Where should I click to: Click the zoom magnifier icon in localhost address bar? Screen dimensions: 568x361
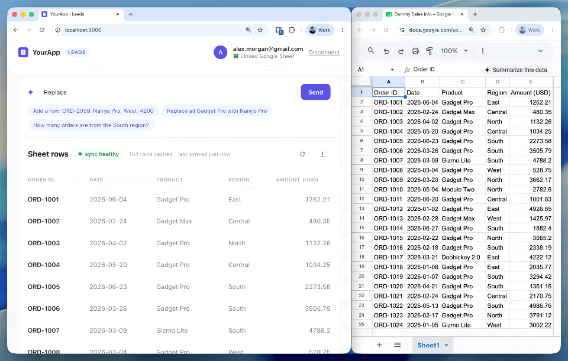(x=248, y=30)
